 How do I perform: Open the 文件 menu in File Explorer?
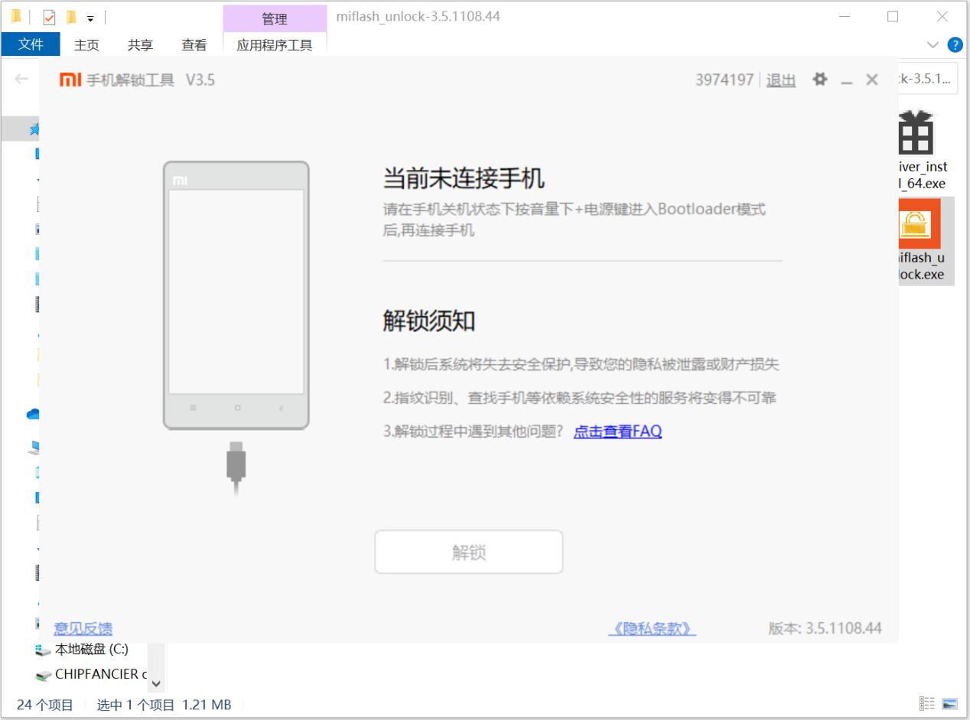coord(31,44)
